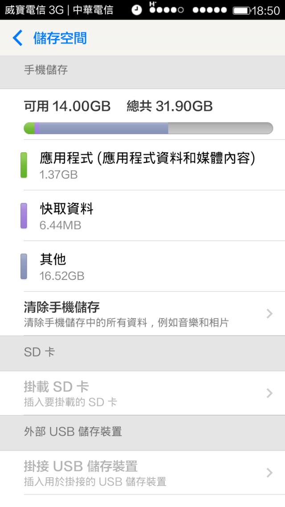Tap the 儲存空間 title text

[60, 38]
